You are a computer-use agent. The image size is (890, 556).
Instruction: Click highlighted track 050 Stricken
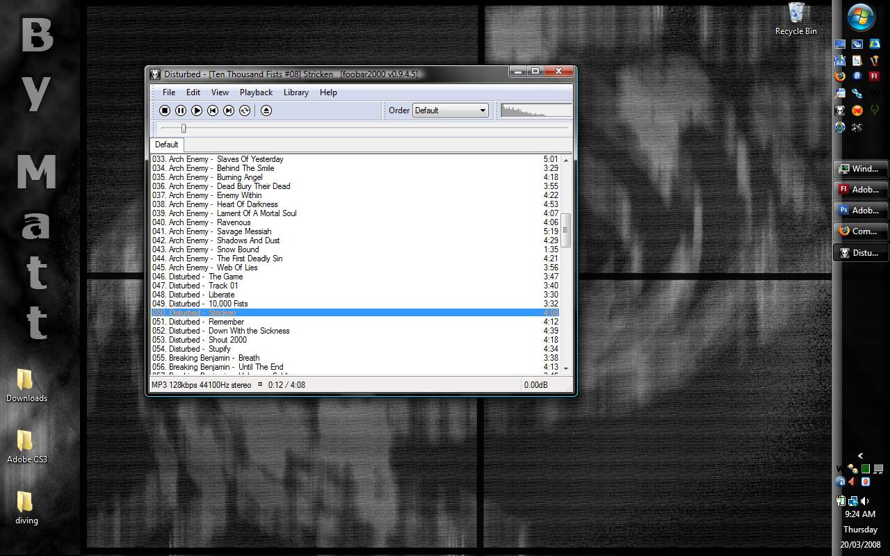point(355,313)
